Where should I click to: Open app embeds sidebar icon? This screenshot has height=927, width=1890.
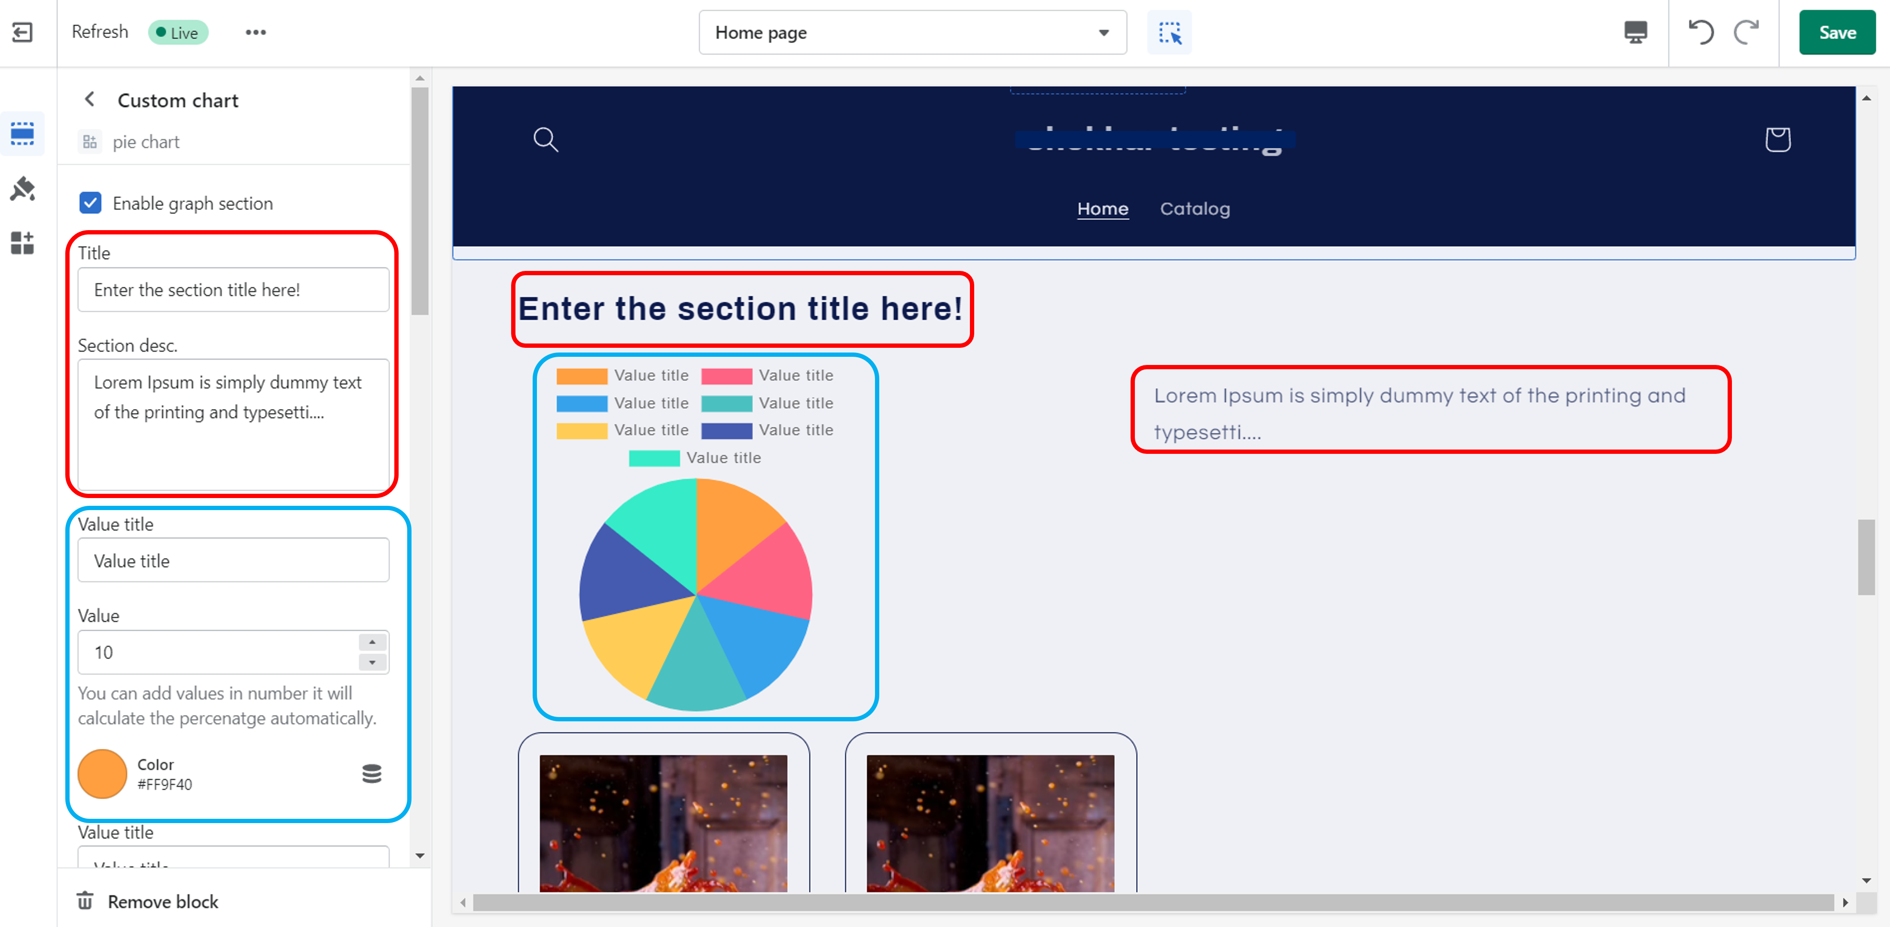click(23, 243)
